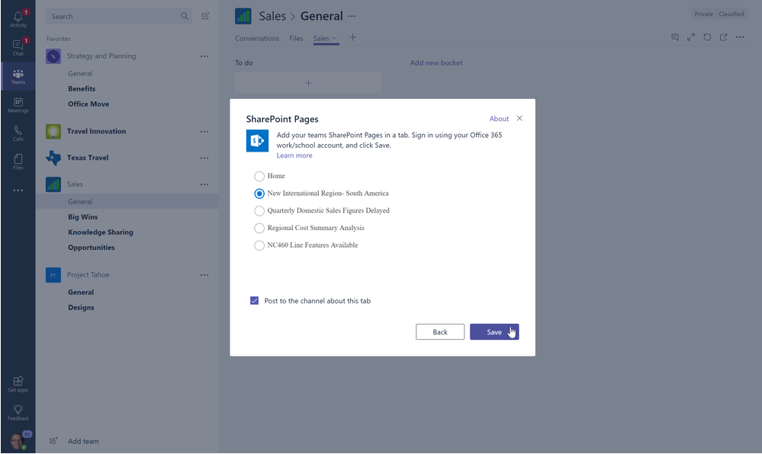This screenshot has width=762, height=454.
Task: Select the Travel Innovation team
Action: [x=96, y=132]
